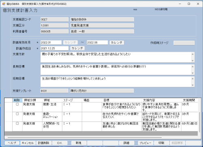Click the app icon in the title bar
This screenshot has height=147, width=203.
4,4
